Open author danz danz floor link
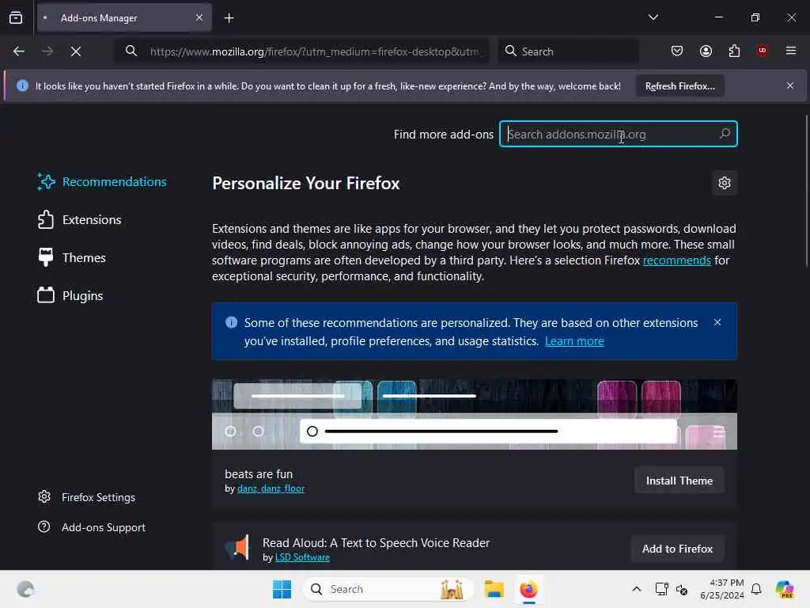Screen dimensions: 810x608 pos(271,488)
